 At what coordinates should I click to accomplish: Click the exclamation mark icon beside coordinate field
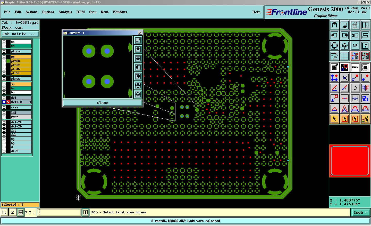click(86, 212)
